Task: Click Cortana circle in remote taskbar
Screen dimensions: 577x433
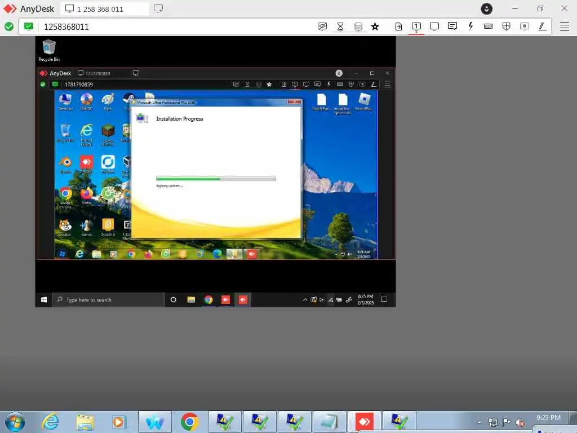Action: point(174,300)
